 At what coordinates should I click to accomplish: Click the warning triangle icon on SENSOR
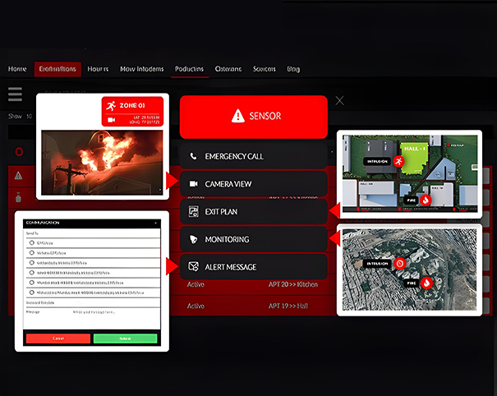(x=237, y=116)
